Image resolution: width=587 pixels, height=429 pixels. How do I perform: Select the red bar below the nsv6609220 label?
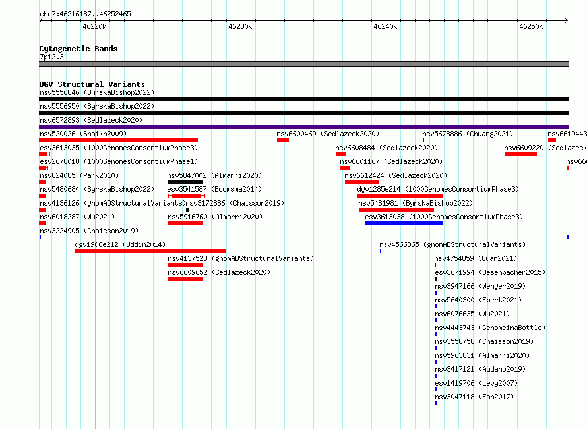click(521, 154)
